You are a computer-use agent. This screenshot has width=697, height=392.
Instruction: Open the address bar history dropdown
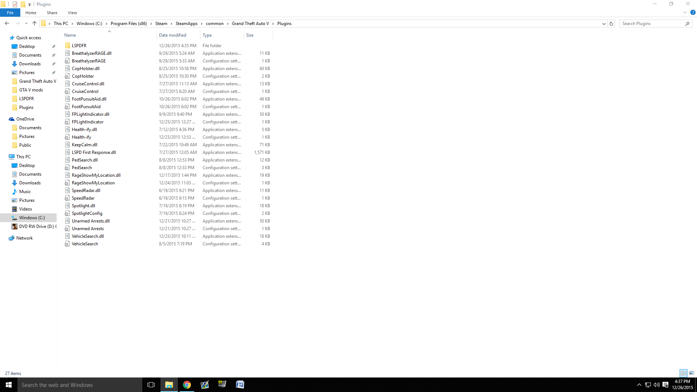pyautogui.click(x=604, y=24)
